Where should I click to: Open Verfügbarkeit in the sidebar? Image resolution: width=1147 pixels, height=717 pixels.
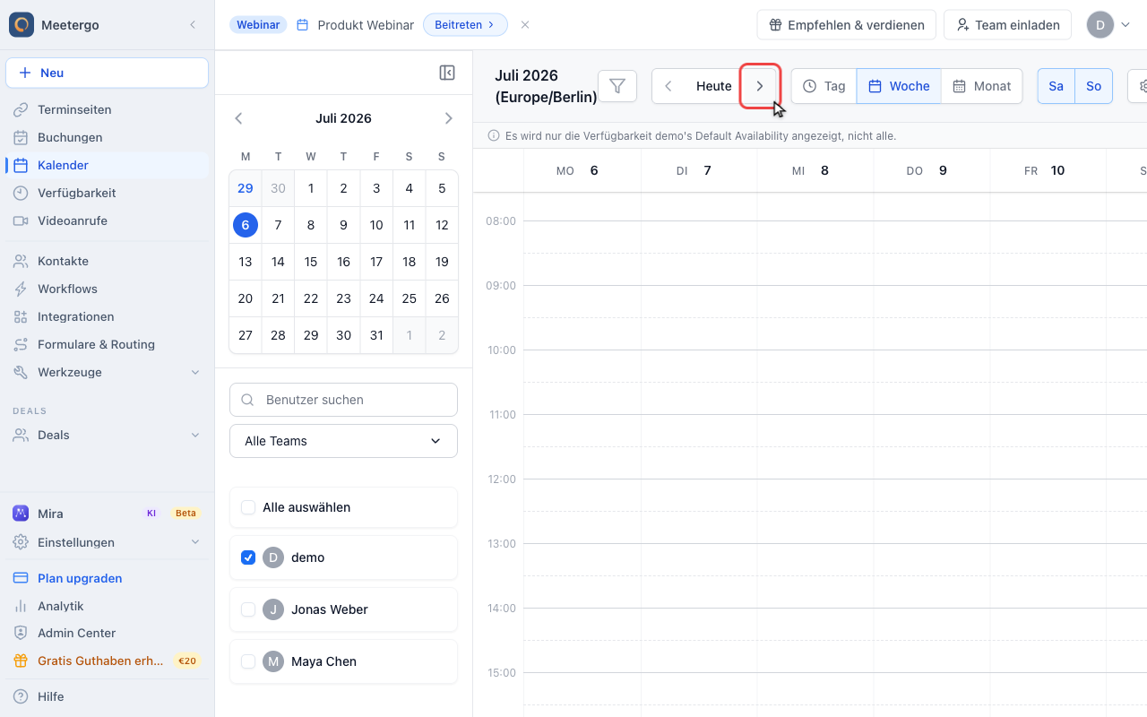pyautogui.click(x=108, y=193)
